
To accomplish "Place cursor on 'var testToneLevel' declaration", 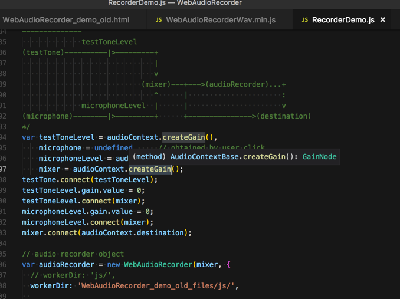I will [x=58, y=137].
